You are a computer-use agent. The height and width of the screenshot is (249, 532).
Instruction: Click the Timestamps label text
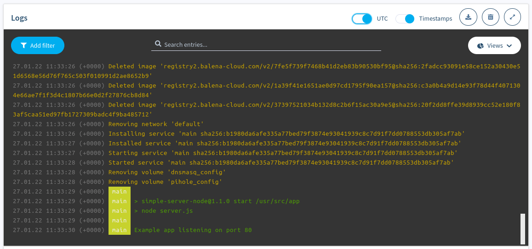point(435,19)
